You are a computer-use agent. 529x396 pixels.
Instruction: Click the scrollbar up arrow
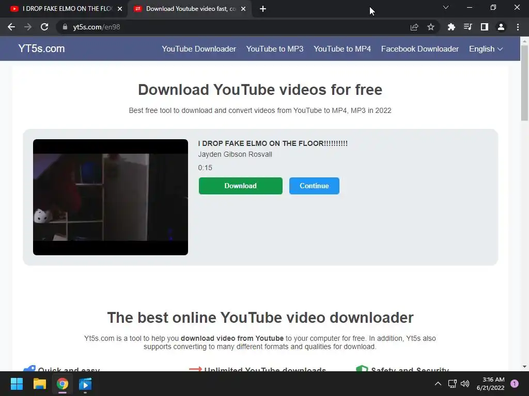tap(524, 41)
